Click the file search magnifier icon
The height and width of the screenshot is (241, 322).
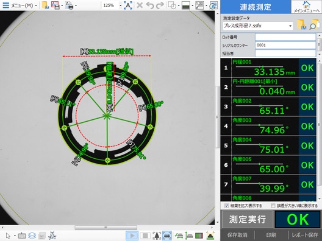click(315, 24)
